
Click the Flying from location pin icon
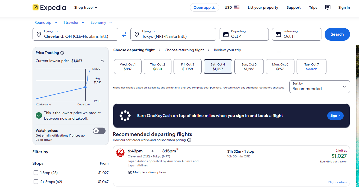(x=39, y=34)
